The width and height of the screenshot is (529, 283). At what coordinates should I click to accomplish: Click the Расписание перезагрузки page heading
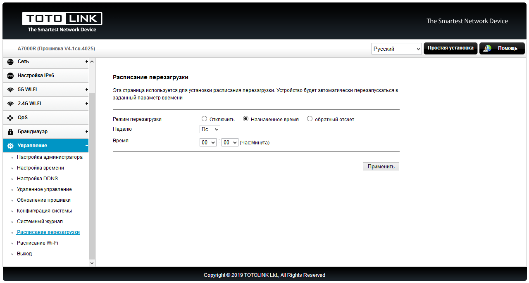pos(150,77)
